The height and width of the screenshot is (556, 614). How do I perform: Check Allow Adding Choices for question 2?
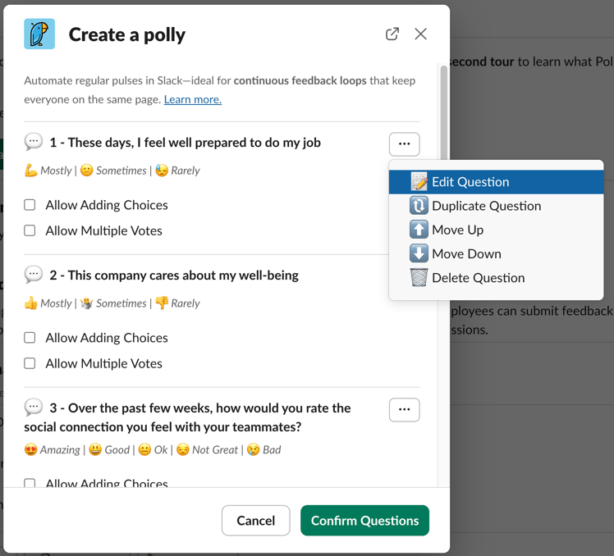coord(30,338)
